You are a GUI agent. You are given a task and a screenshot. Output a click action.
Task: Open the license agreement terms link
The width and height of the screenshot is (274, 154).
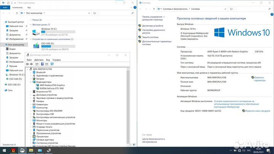[x=236, y=104]
